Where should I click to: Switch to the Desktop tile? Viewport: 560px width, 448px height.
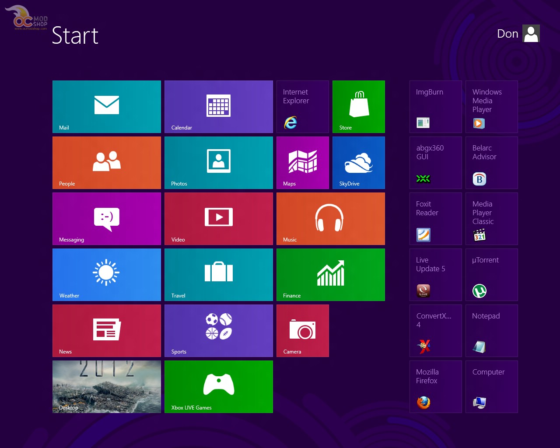(107, 387)
